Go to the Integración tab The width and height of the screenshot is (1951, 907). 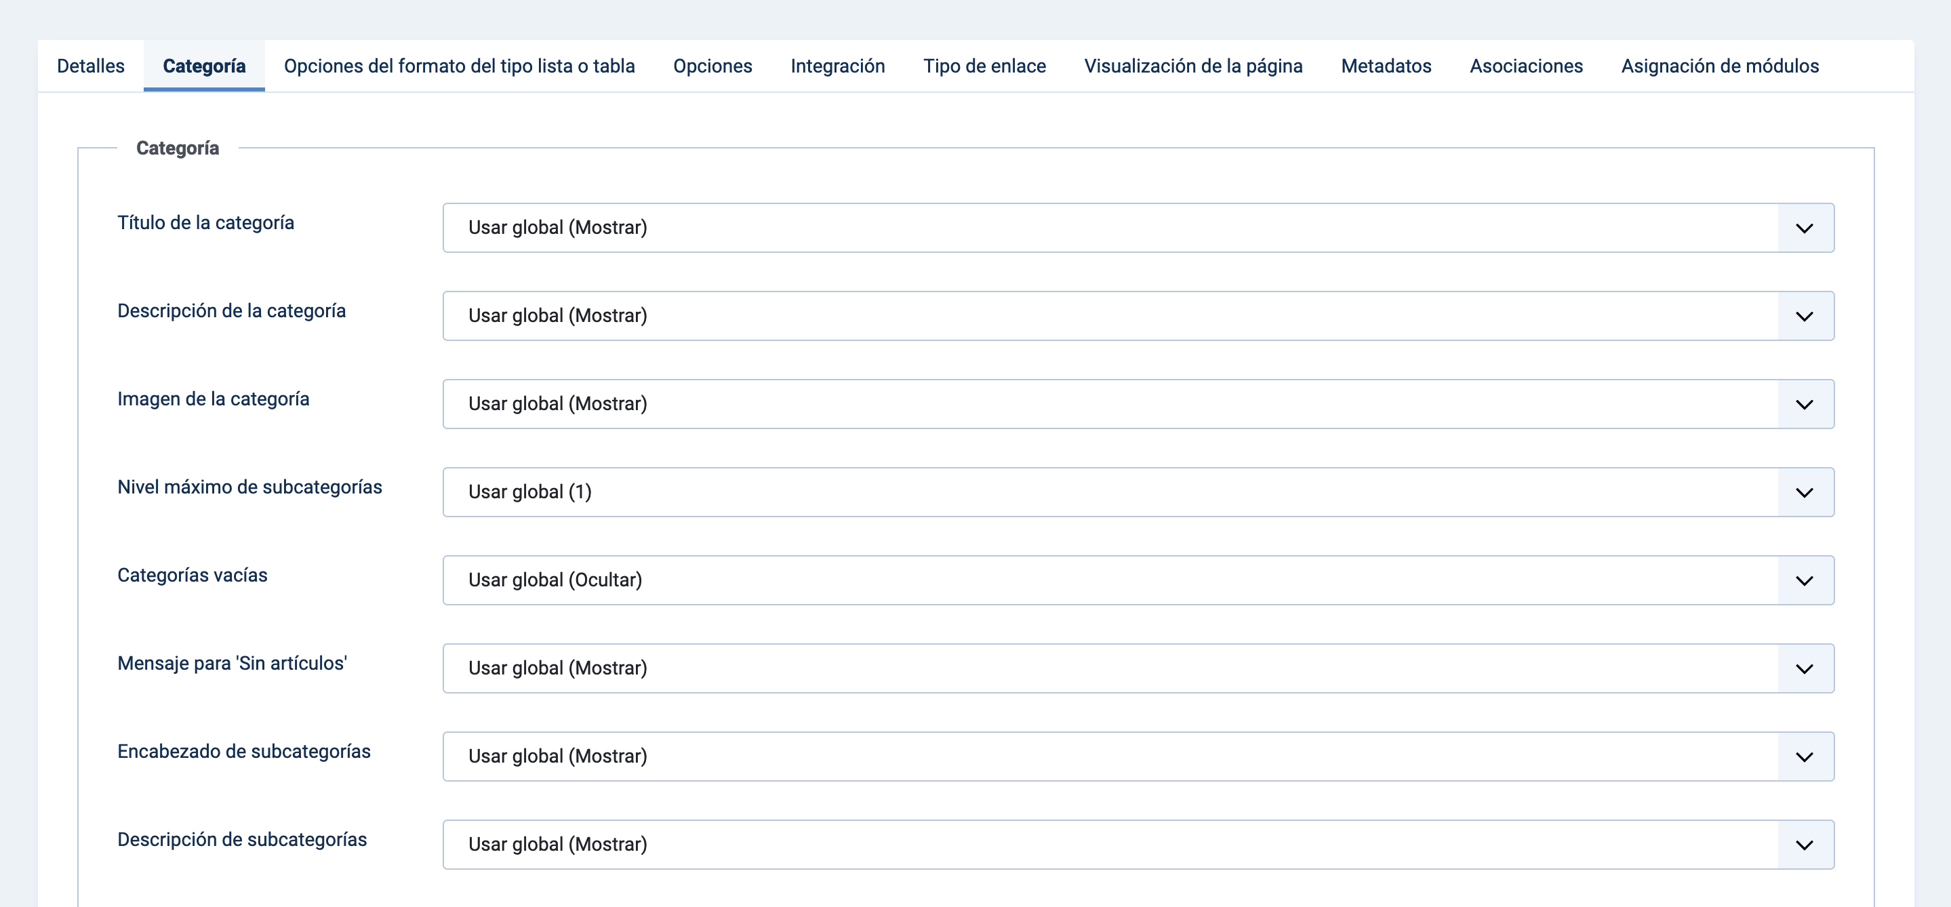pyautogui.click(x=838, y=66)
